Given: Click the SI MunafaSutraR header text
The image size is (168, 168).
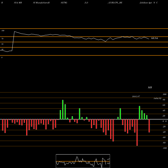Looking at the screenshot, I should tap(41, 3).
